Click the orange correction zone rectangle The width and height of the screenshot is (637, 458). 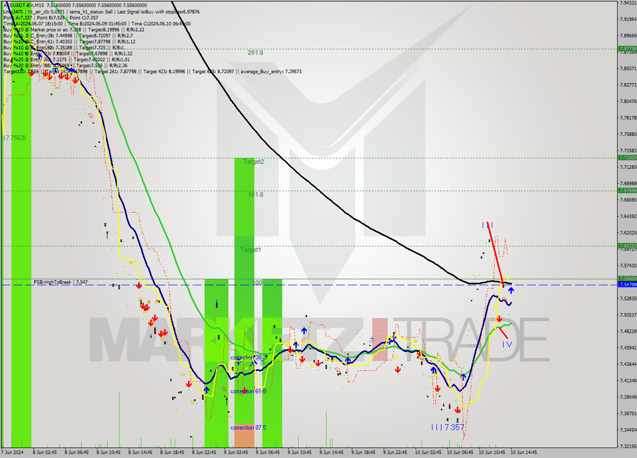[x=244, y=438]
